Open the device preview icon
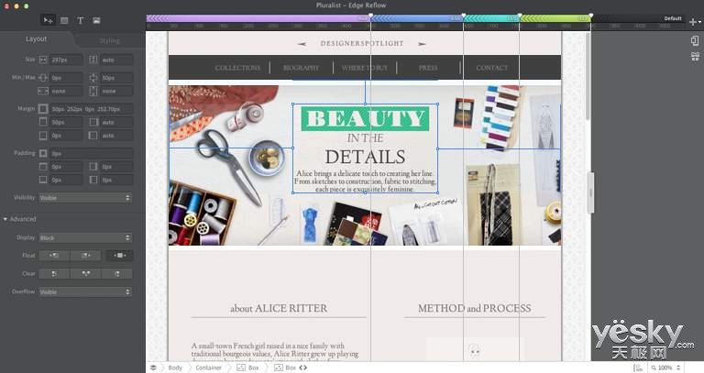Screen dimensions: 704x373 click(695, 41)
